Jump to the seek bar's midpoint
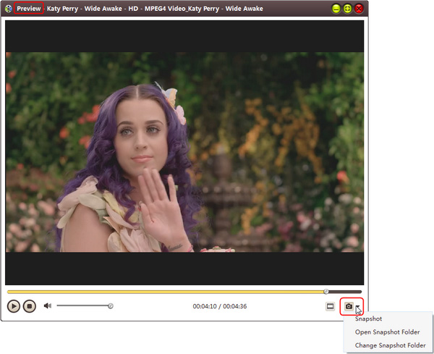 point(184,292)
